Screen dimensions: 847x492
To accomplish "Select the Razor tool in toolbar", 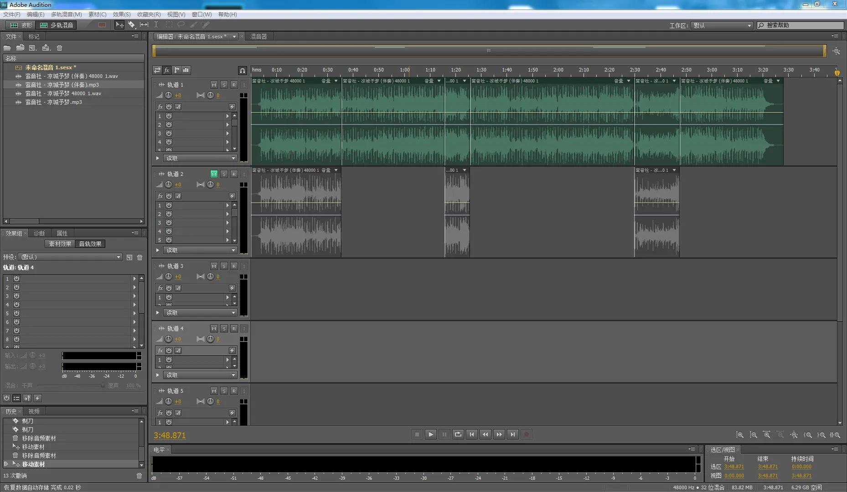I will [132, 25].
